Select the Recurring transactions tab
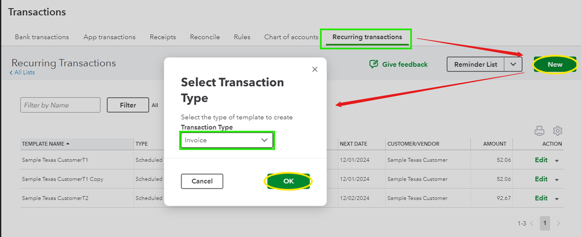Viewport: 581px width, 237px height. tap(367, 37)
